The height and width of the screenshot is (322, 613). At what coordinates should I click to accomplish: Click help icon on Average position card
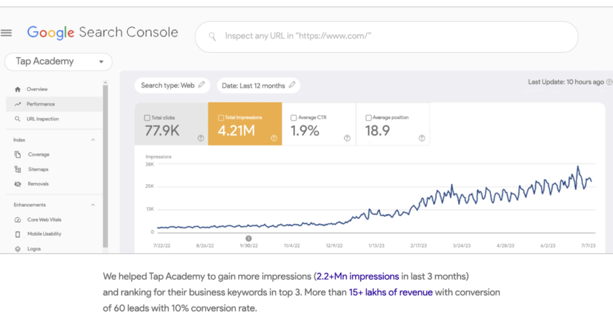coord(422,138)
